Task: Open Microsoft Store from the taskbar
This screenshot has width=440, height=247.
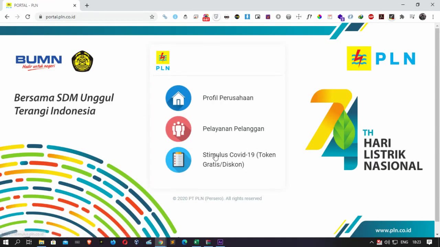Action: [53, 242]
